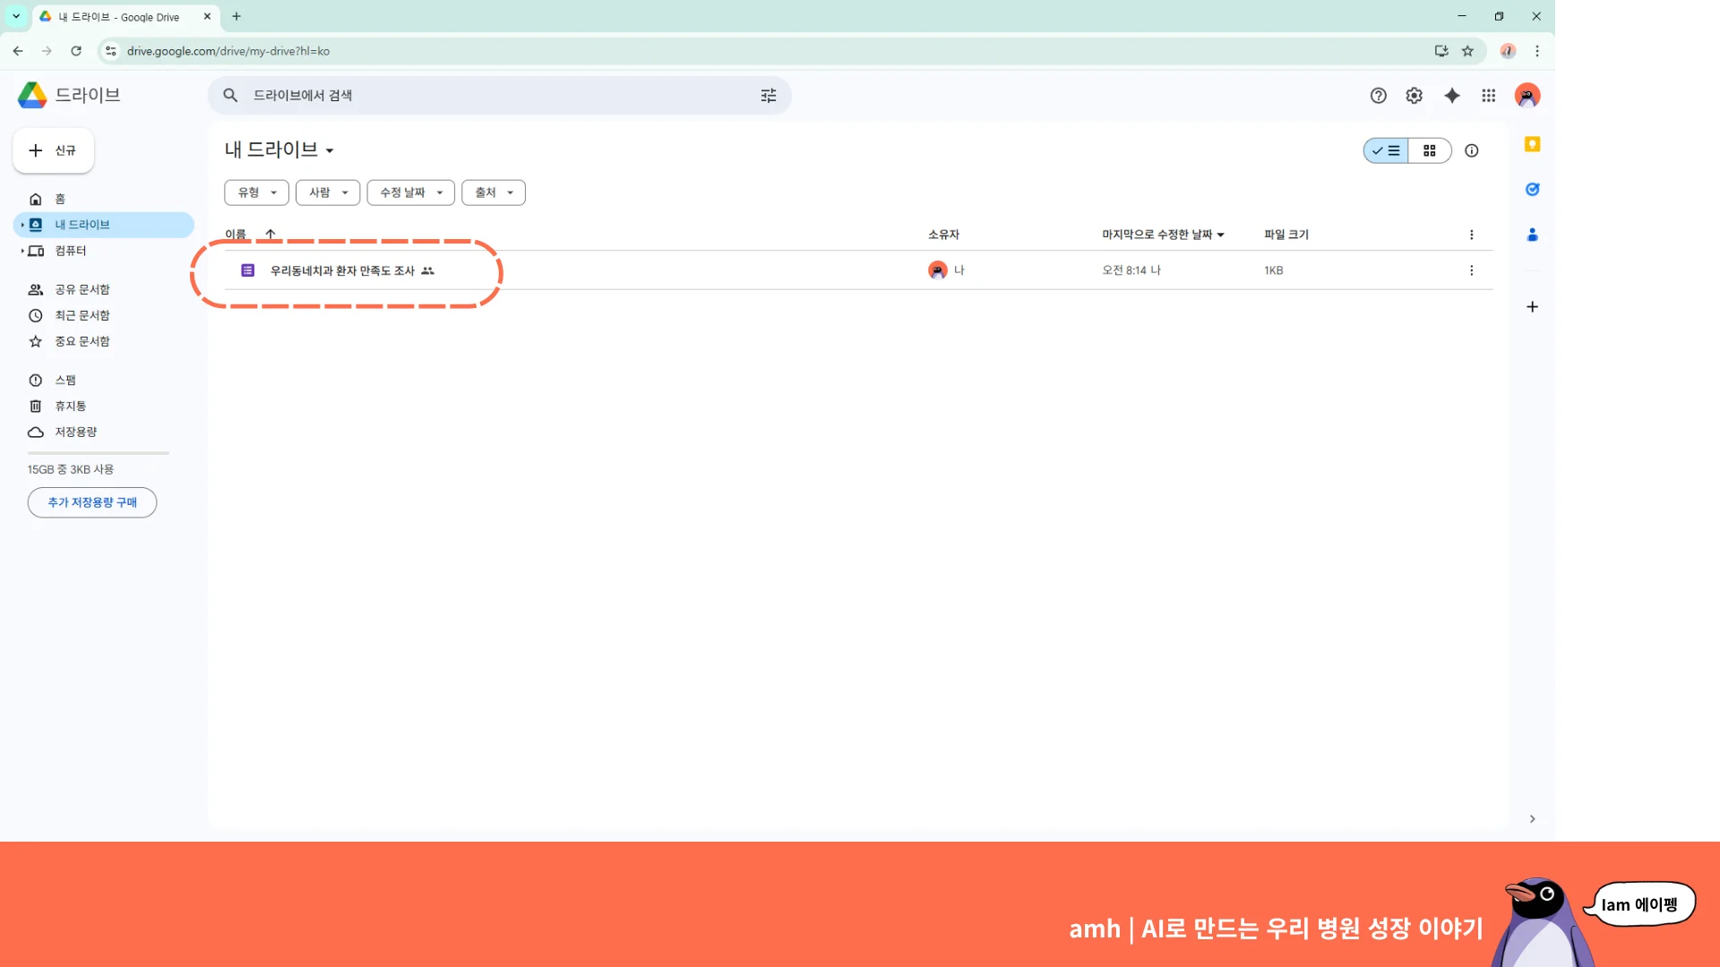Open the 유형 type filter dropdown
Viewport: 1720px width, 967px height.
click(x=256, y=193)
